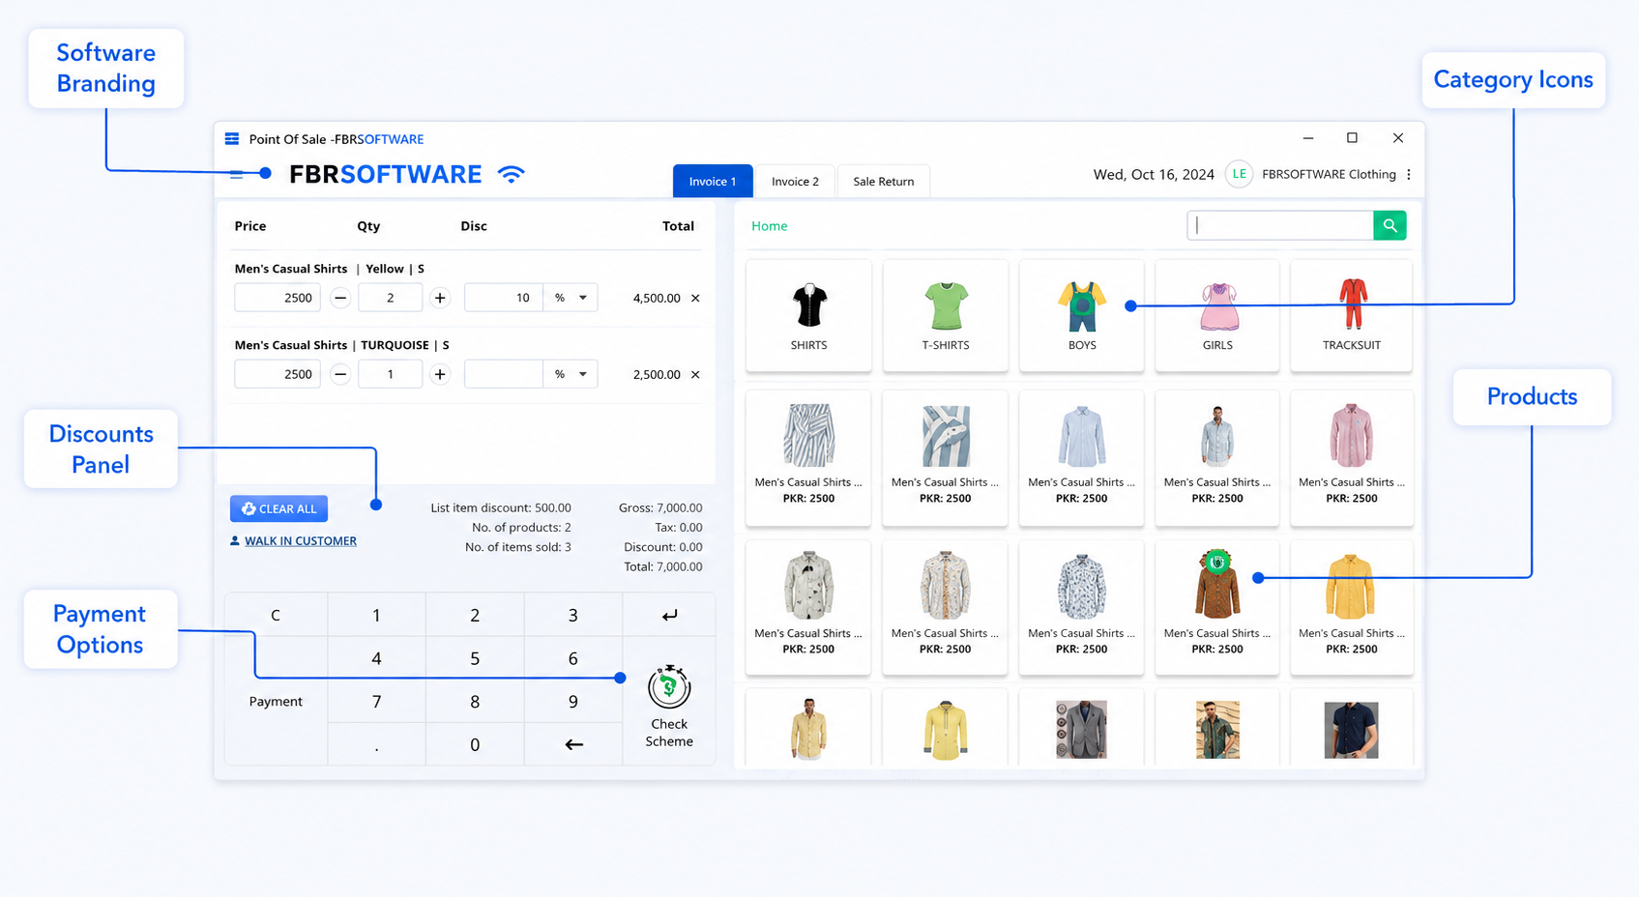This screenshot has height=897, width=1639.
Task: Click the 'Gross: 7,000.00' value
Action: pyautogui.click(x=660, y=507)
